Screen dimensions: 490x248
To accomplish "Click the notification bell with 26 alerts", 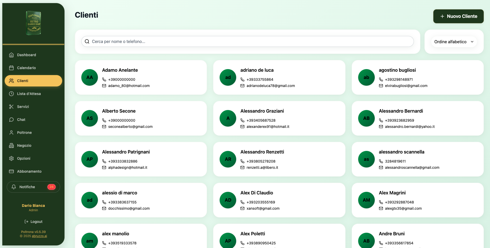I will coord(14,187).
